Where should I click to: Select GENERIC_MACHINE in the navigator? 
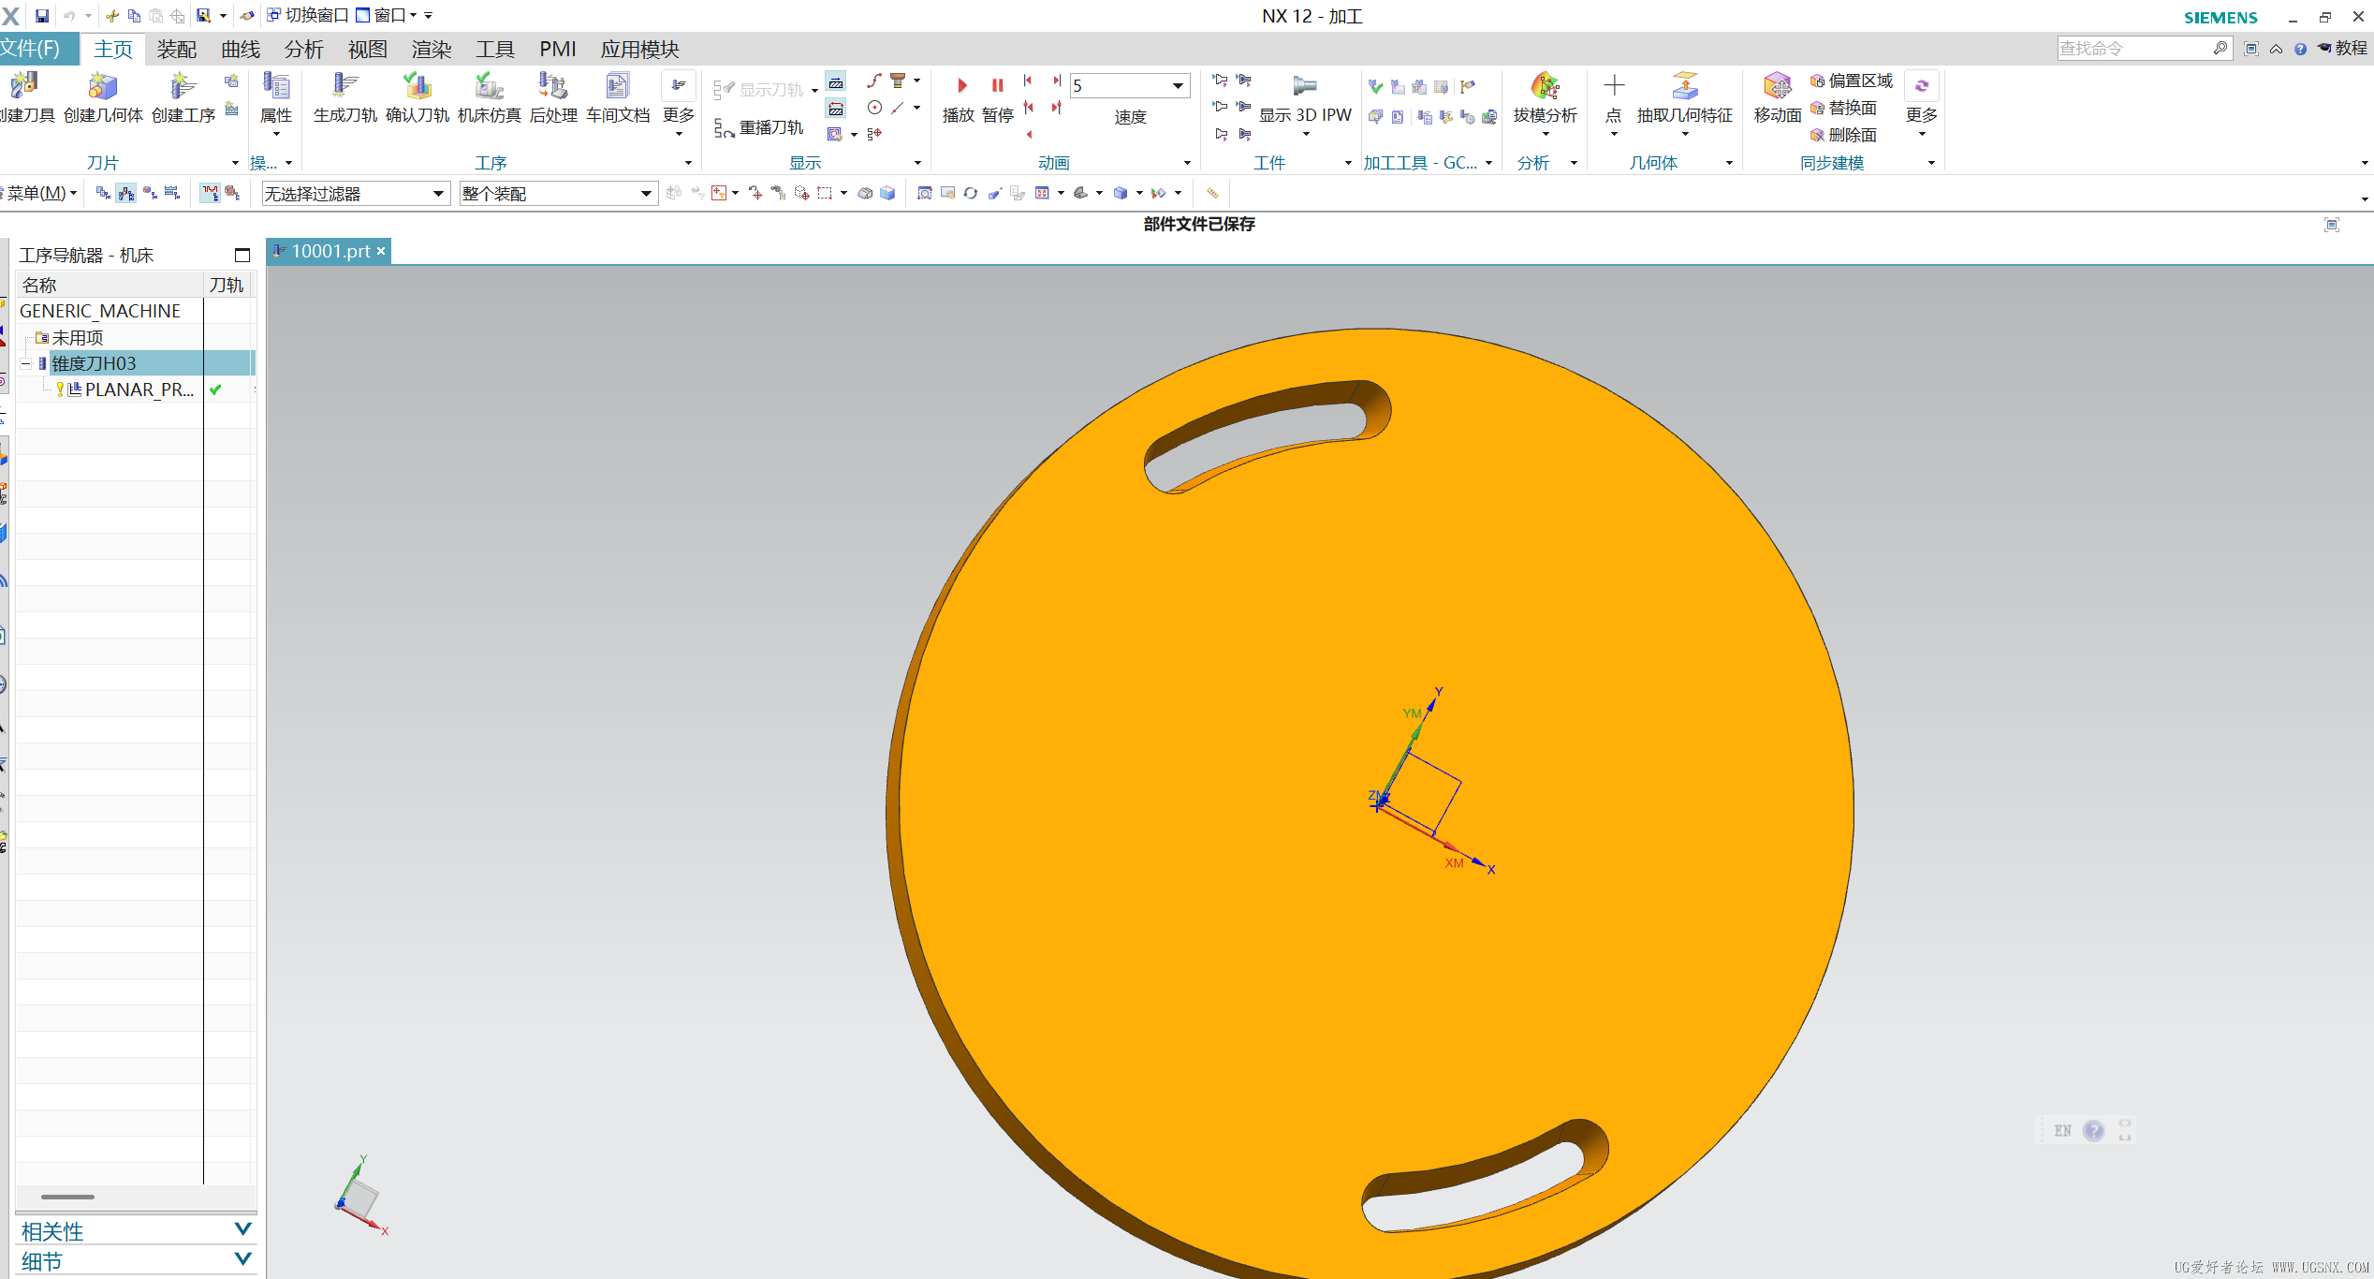[100, 311]
